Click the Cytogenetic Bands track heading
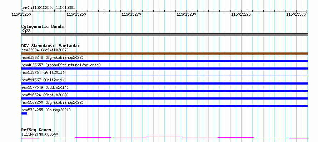This screenshot has height=142, width=318. coord(43,26)
